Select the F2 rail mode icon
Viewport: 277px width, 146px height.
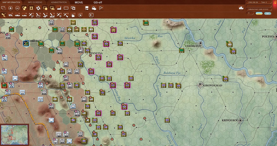[11, 15]
